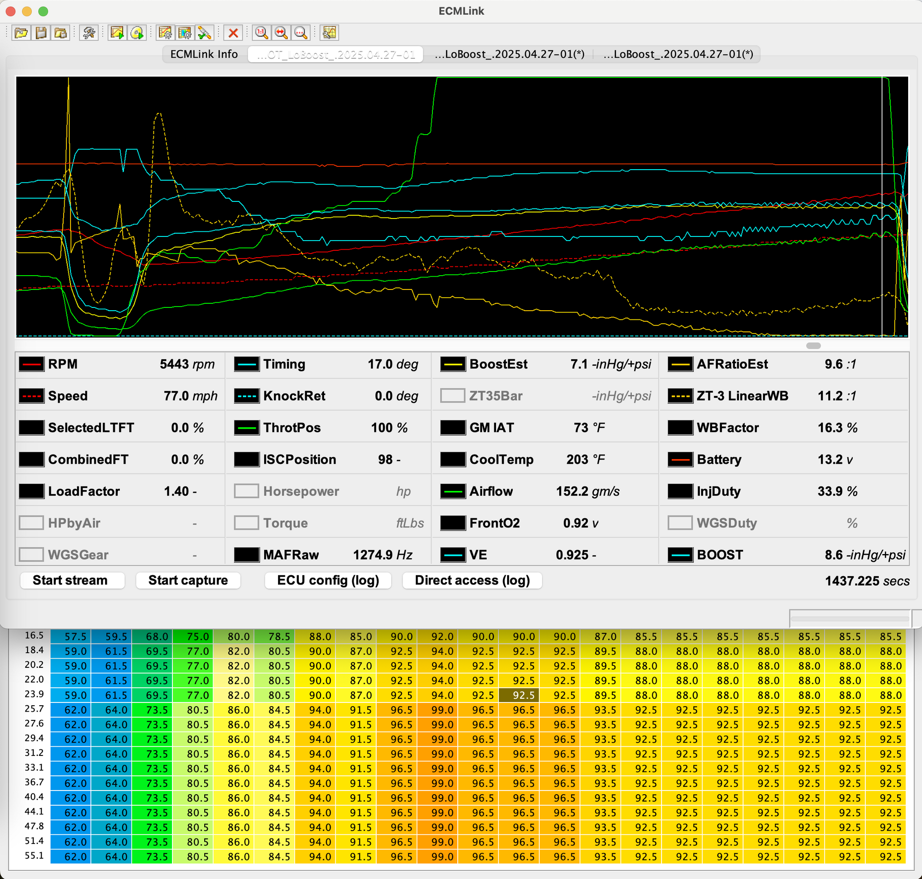Click the row header 25.7 in the table
This screenshot has width=922, height=879.
click(34, 709)
